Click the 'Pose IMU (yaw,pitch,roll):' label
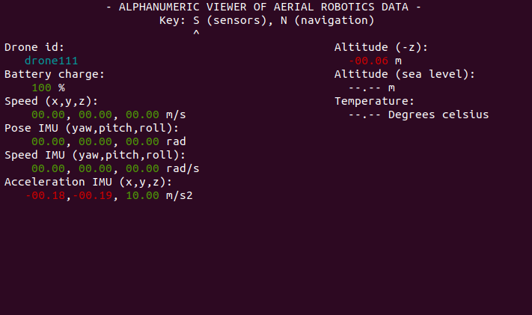Image resolution: width=532 pixels, height=315 pixels. tap(91, 128)
